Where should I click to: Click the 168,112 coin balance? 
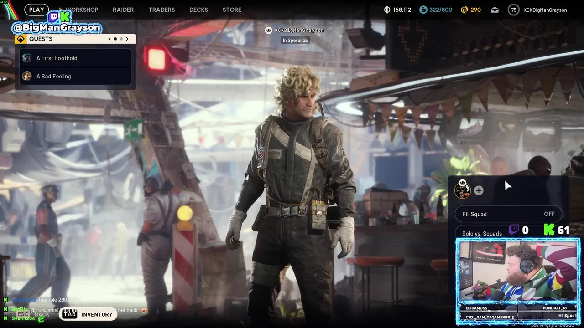tap(402, 10)
